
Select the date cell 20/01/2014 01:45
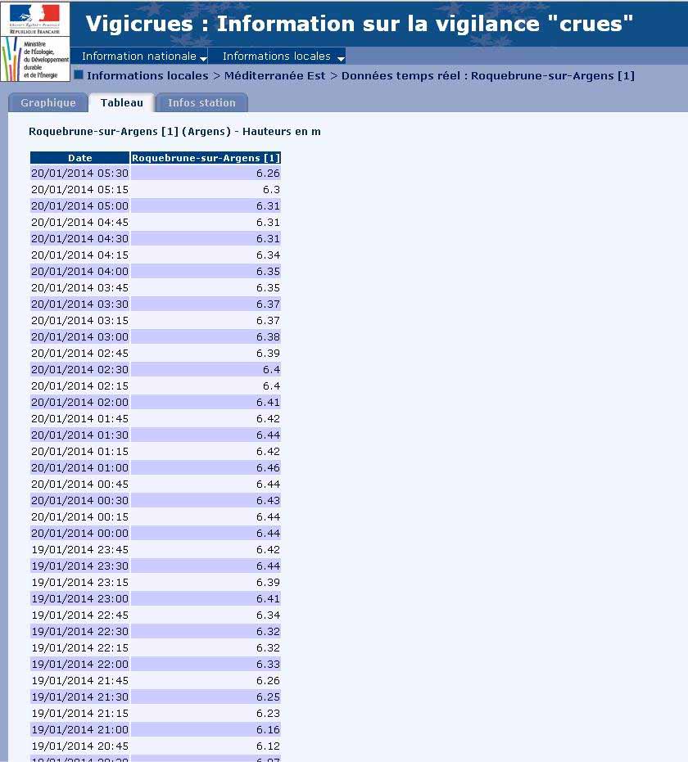tap(79, 418)
